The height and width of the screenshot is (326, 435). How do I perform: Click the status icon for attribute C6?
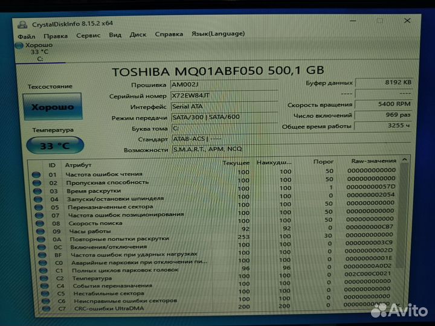[45, 301]
